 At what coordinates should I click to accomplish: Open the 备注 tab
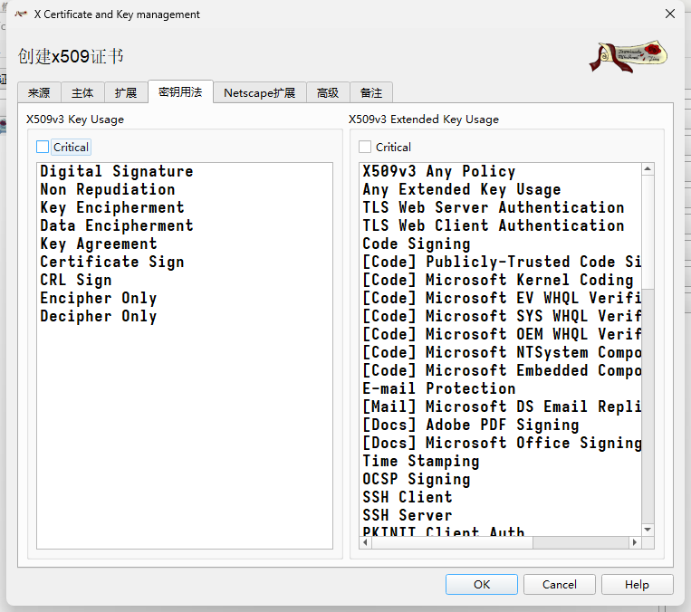coord(370,92)
